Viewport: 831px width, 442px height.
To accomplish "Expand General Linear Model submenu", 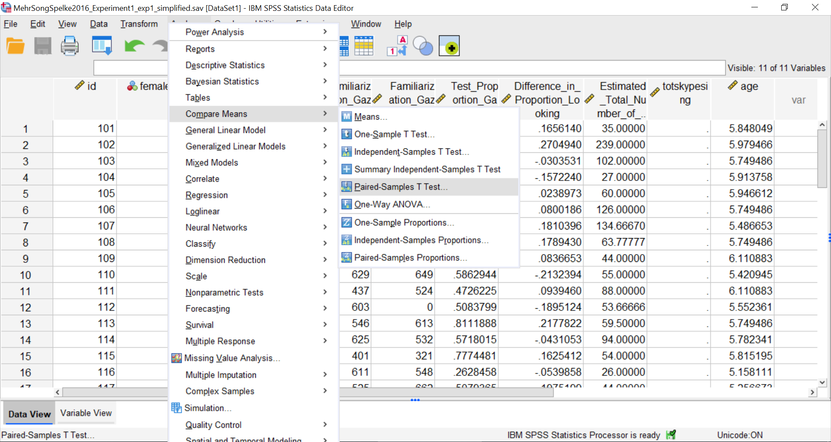I will pos(325,130).
